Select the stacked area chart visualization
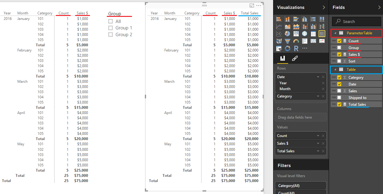 [296, 26]
